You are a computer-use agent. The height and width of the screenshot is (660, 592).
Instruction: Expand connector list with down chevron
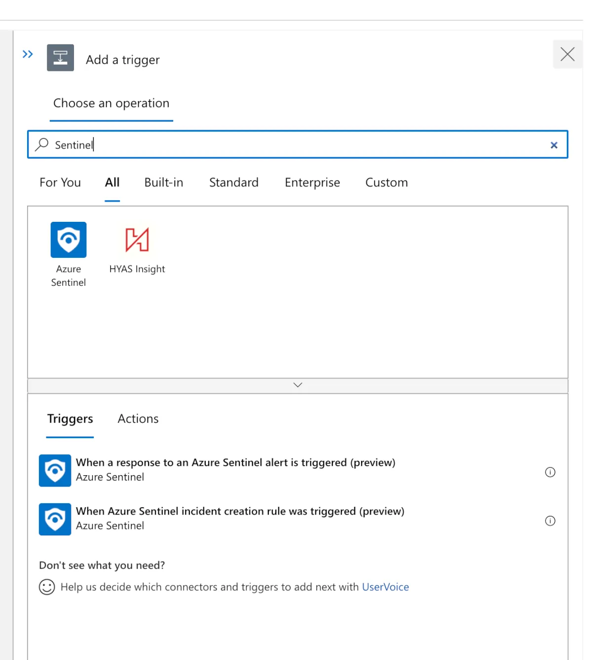pyautogui.click(x=297, y=385)
